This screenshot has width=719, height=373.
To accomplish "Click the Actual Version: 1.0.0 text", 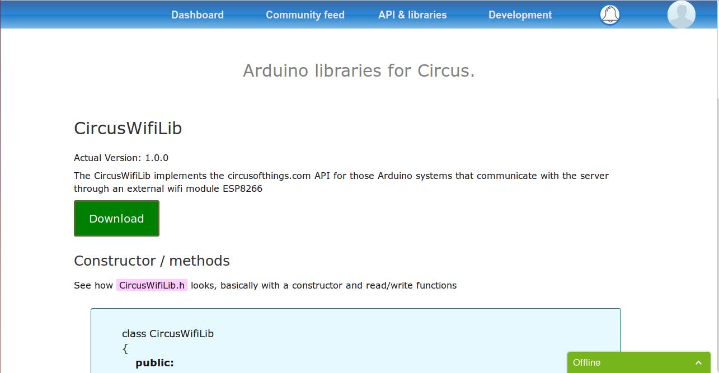I will [121, 158].
